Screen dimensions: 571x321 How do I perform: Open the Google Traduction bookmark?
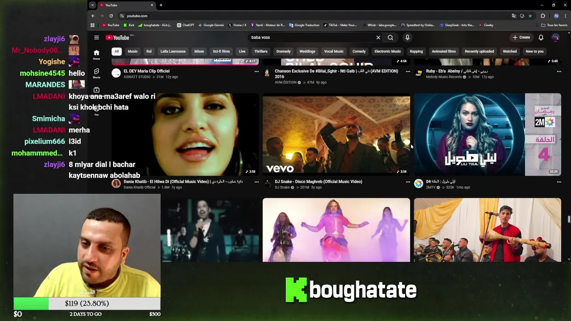coord(304,25)
